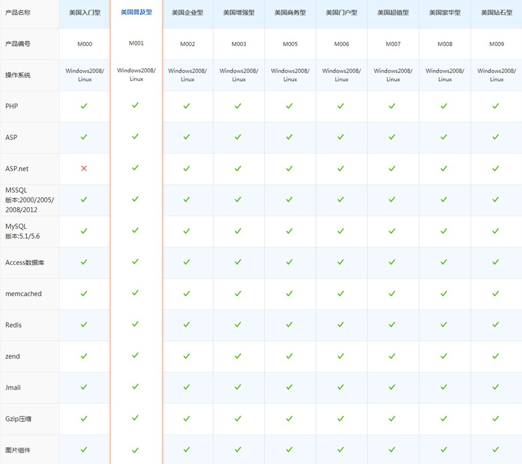Click the red X for ASP.net under 美国入门型
The width and height of the screenshot is (522, 464).
tap(84, 168)
